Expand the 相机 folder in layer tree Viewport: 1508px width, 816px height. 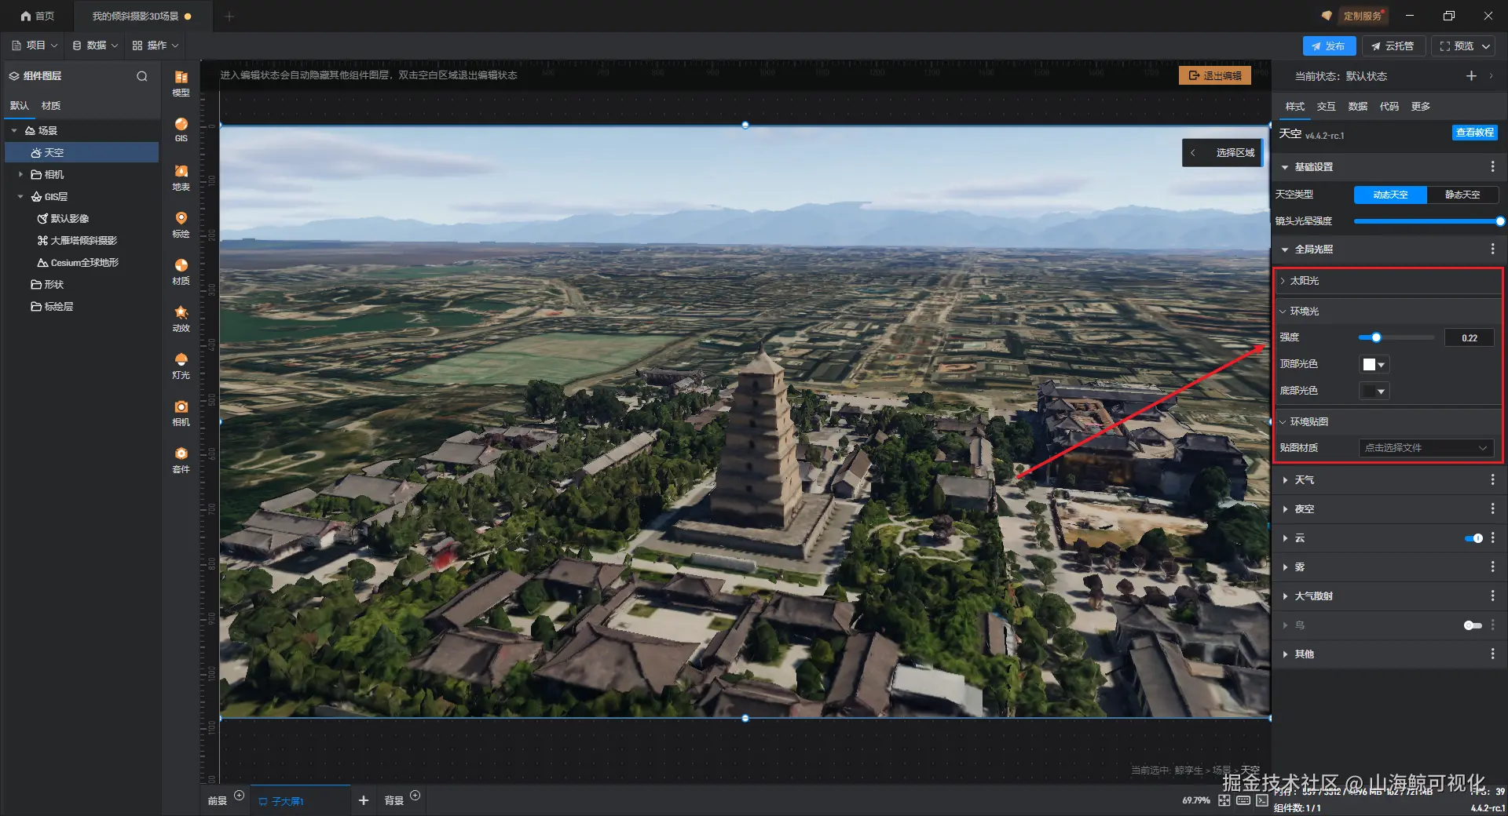point(20,175)
